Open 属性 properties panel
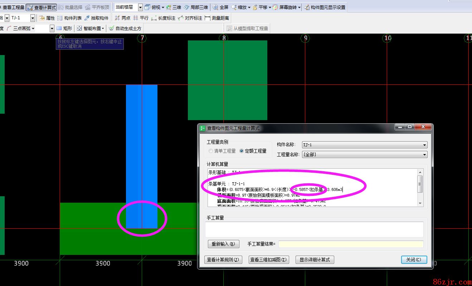 [x=47, y=18]
